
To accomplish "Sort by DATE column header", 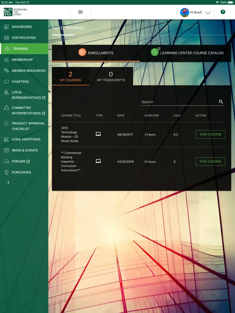I will (x=121, y=116).
